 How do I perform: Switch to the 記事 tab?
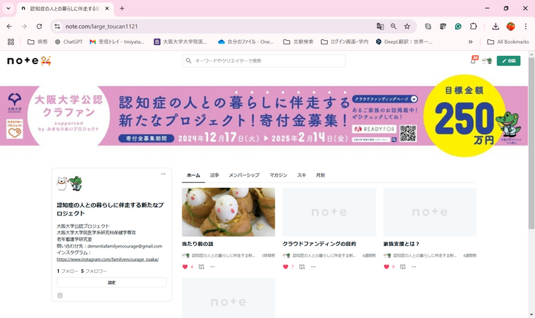(214, 175)
